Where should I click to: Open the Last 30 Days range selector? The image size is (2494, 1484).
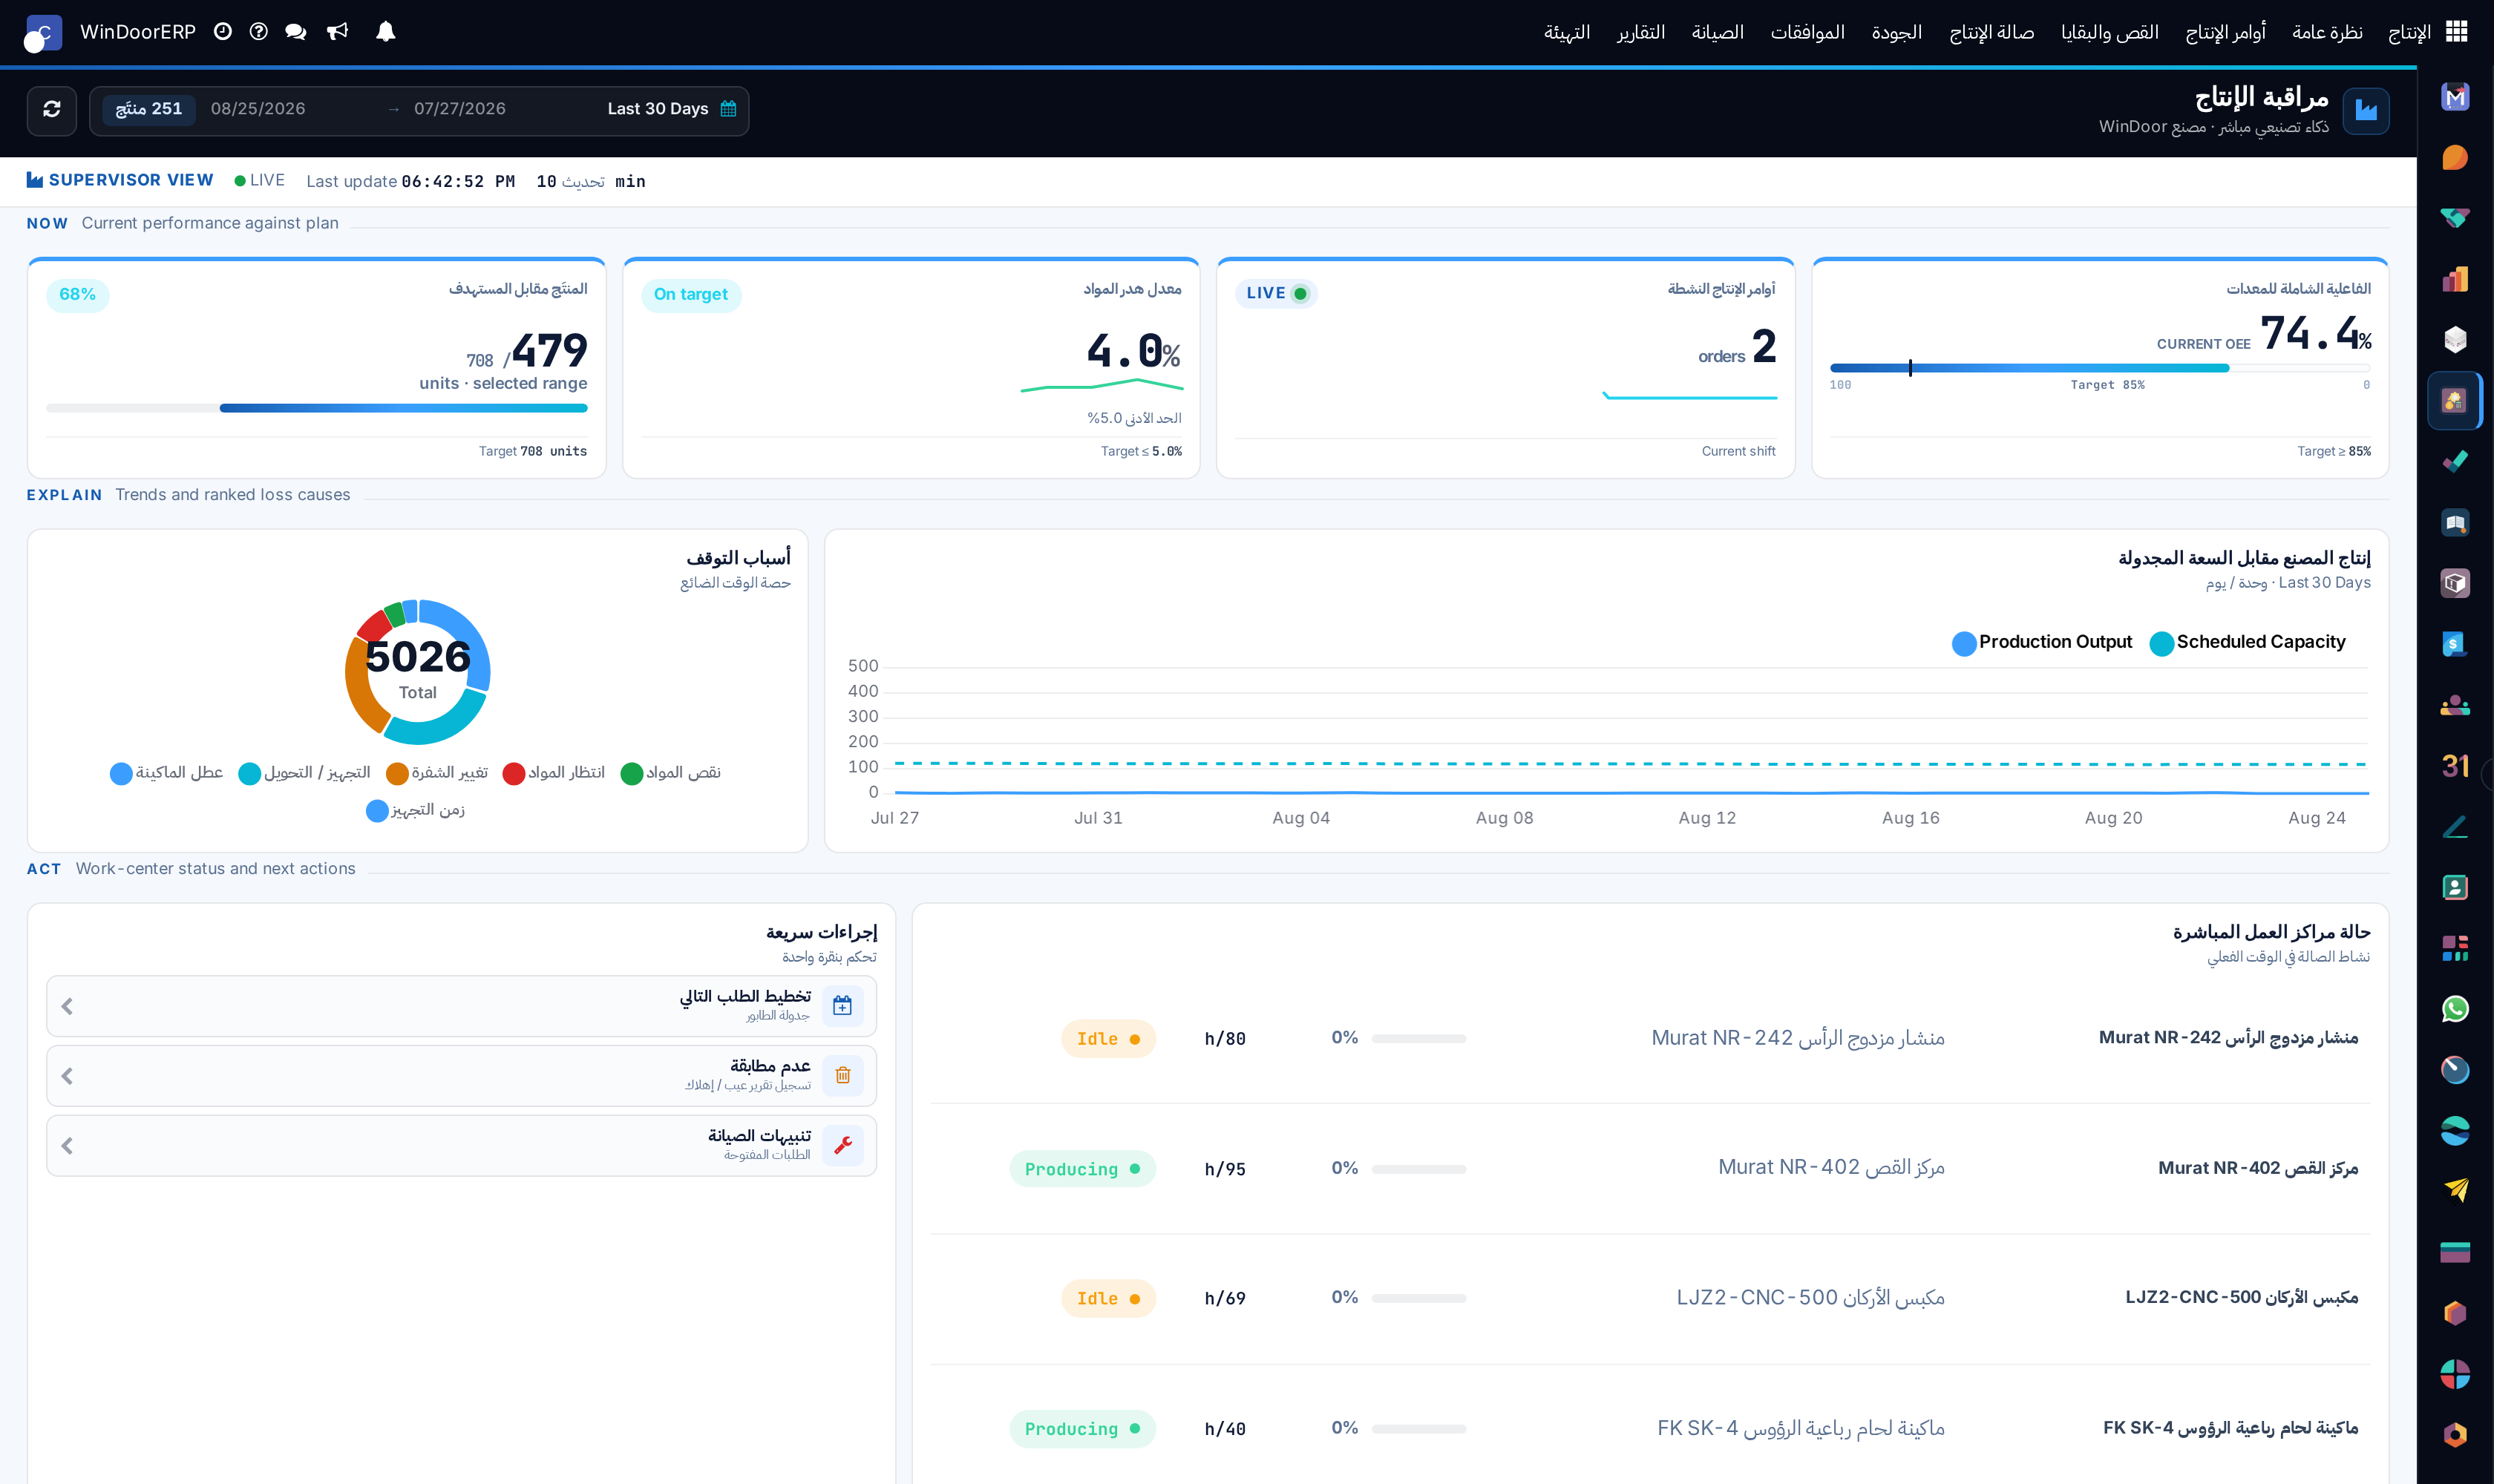pos(657,109)
